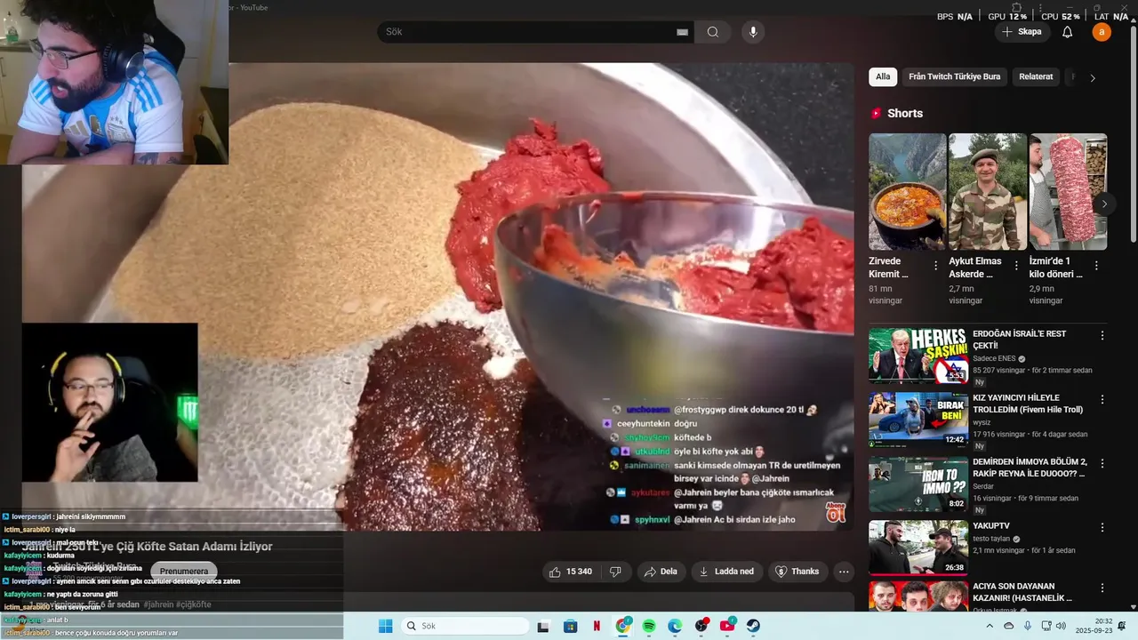
Task: Open Kız Yayıncıyı Hileyle Trolledim video
Action: [x=1028, y=404]
